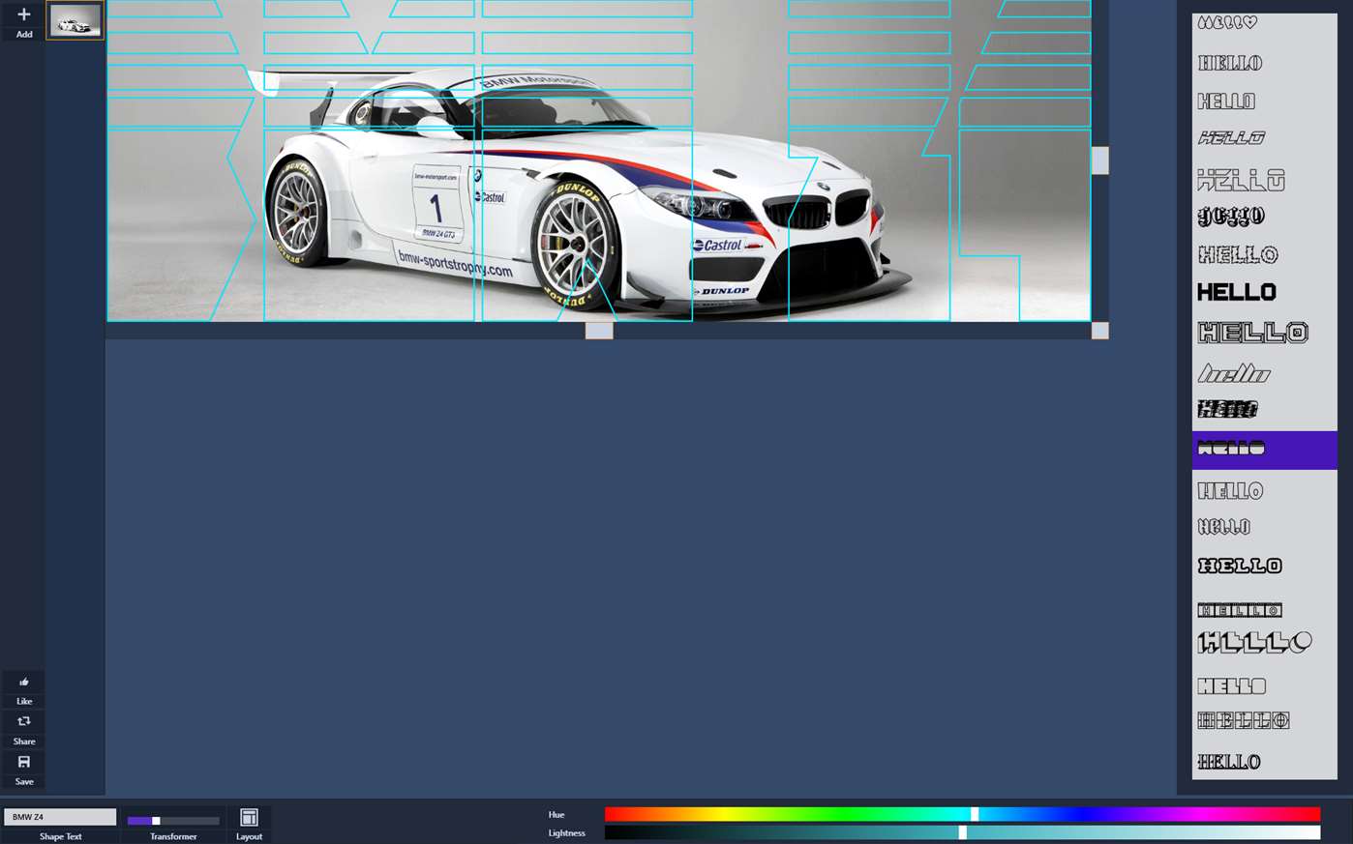
Task: Click the canvas corner resize handle
Action: coord(1099,330)
